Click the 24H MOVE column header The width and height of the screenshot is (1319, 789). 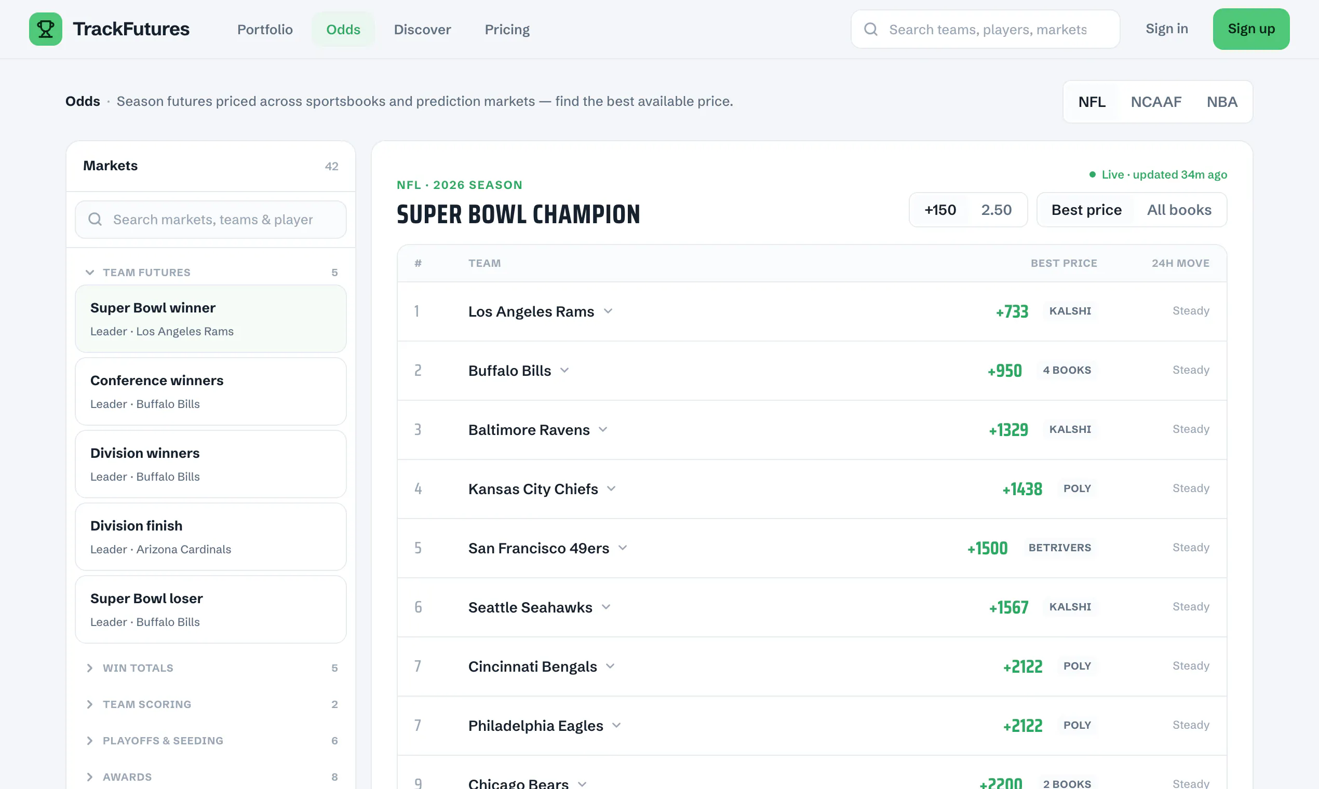(x=1180, y=263)
